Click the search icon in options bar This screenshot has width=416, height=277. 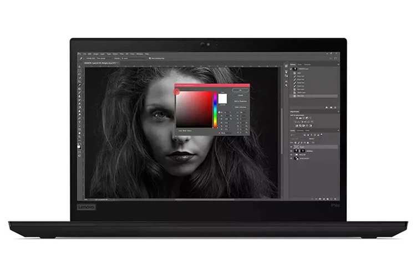pos(331,58)
